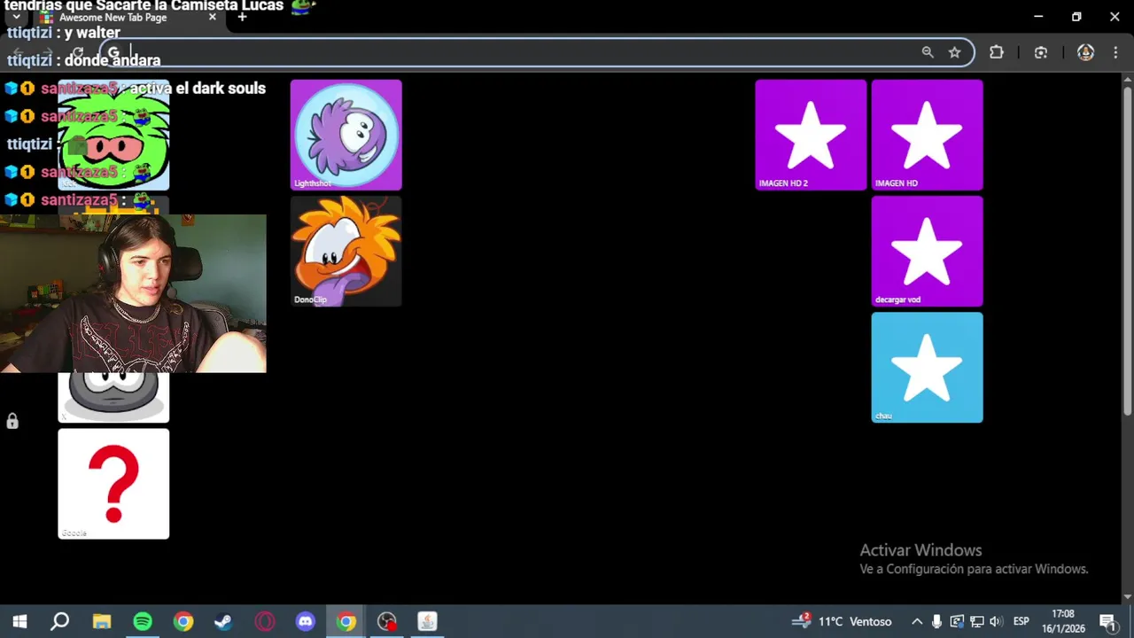Switch to the active Chrome window on taskbar
Image resolution: width=1134 pixels, height=638 pixels.
pyautogui.click(x=346, y=621)
